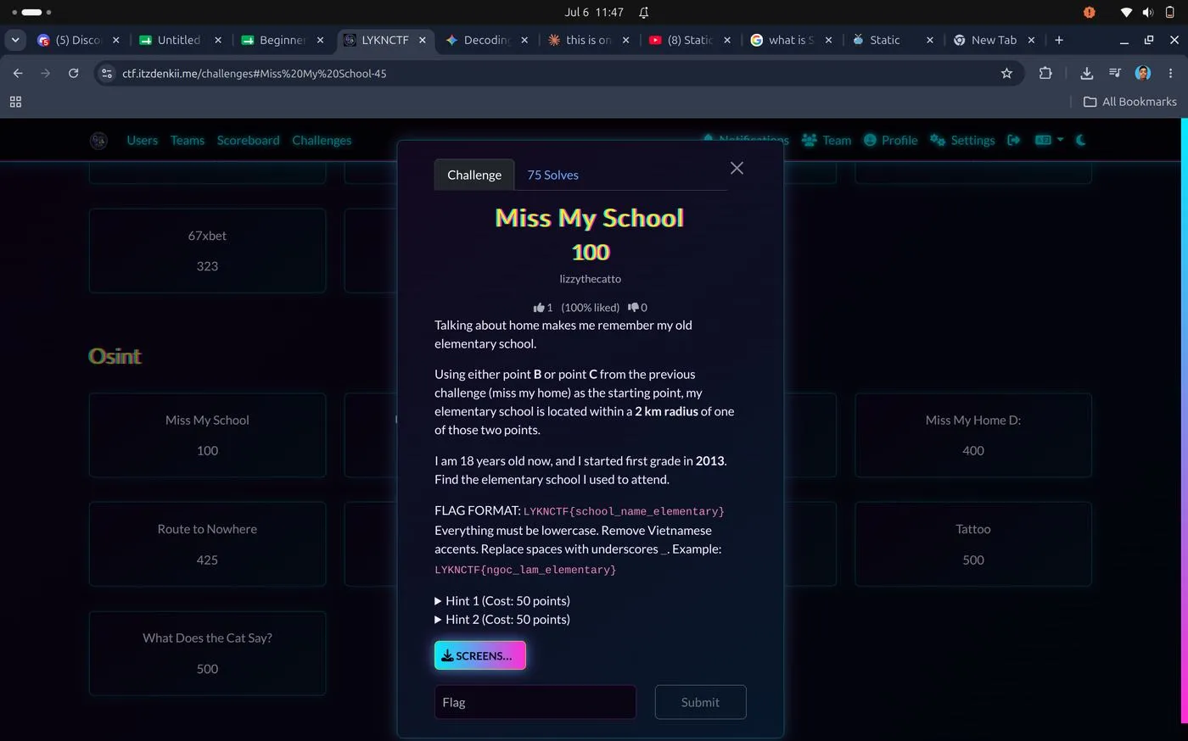
Task: Open the All Bookmarks folder
Action: [x=1130, y=102]
